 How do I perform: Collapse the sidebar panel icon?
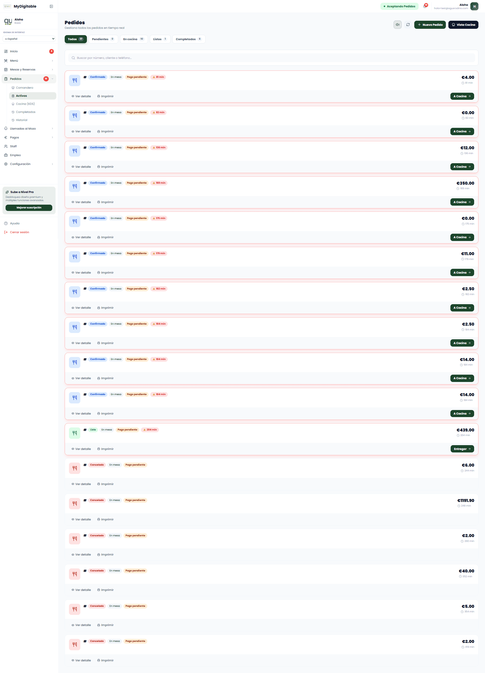click(x=51, y=6)
